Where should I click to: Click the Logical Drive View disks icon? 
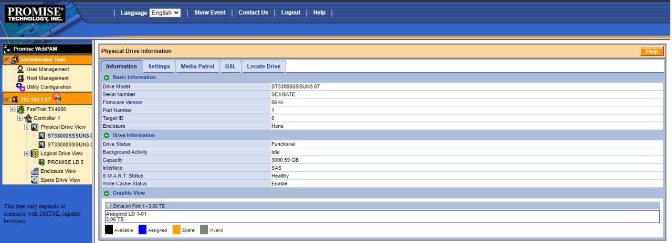tap(35, 153)
